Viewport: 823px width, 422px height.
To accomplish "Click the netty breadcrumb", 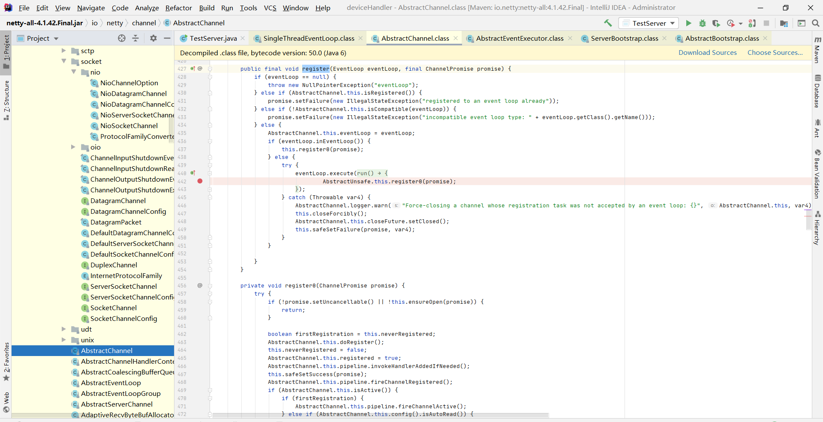I will point(114,23).
